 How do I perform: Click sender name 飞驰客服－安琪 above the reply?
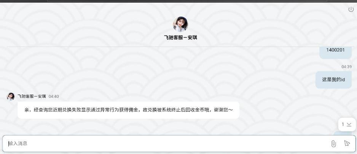click(32, 96)
